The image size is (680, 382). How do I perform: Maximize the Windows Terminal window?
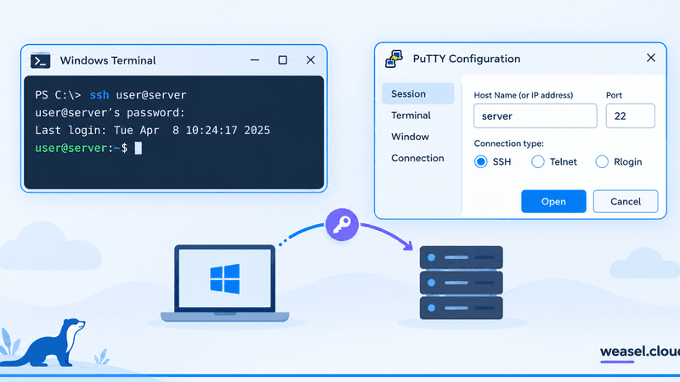[282, 60]
